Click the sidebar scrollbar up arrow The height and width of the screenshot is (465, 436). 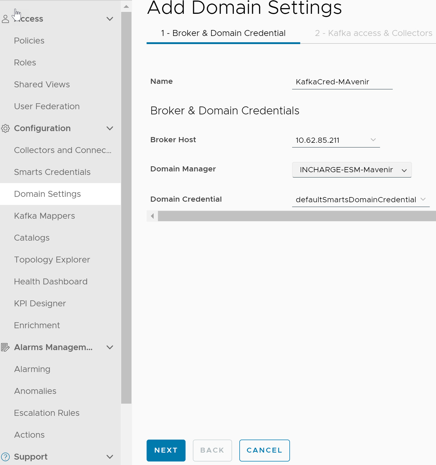click(x=126, y=6)
